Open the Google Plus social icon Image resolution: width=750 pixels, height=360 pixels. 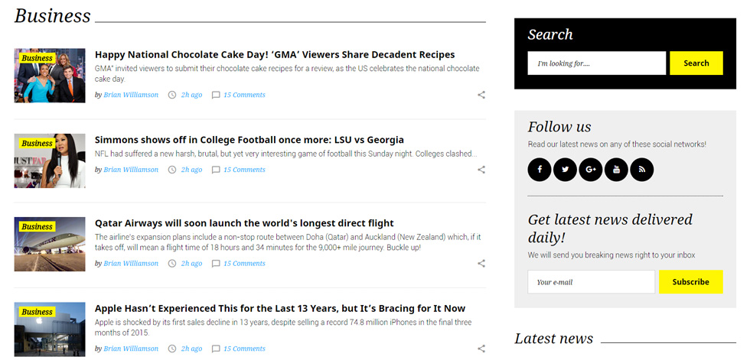click(x=591, y=170)
